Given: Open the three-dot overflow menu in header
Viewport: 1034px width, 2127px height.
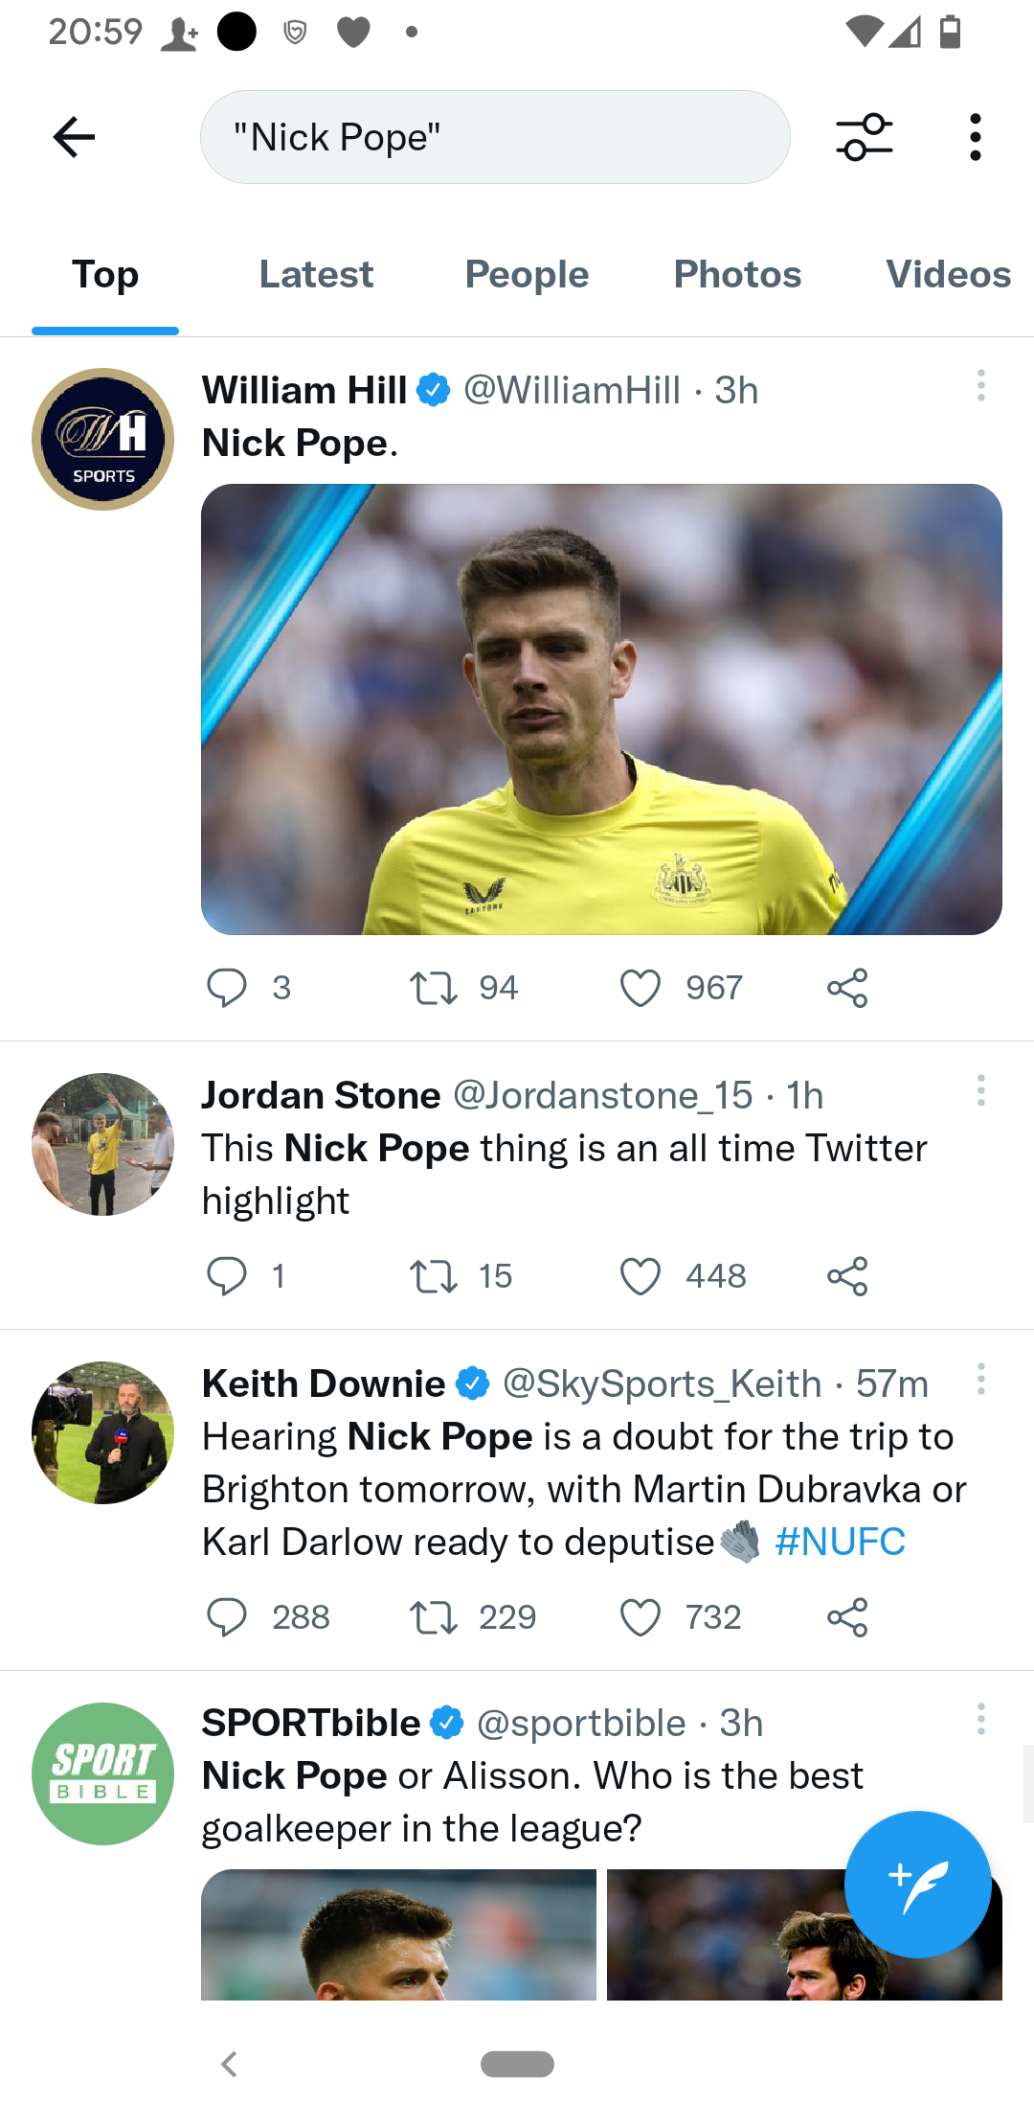Looking at the screenshot, I should [975, 137].
